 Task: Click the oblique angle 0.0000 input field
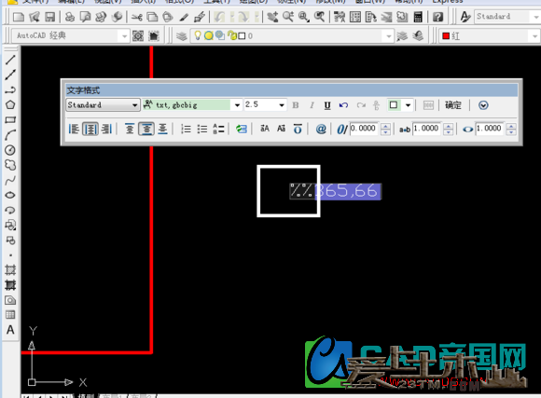coord(364,129)
